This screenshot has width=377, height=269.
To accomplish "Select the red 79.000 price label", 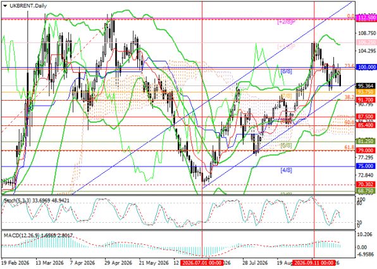I will pos(366,151).
